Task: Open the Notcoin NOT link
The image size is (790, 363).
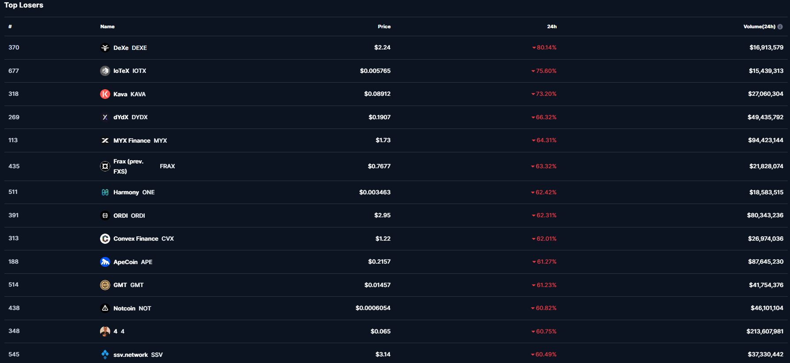Action: [132, 308]
